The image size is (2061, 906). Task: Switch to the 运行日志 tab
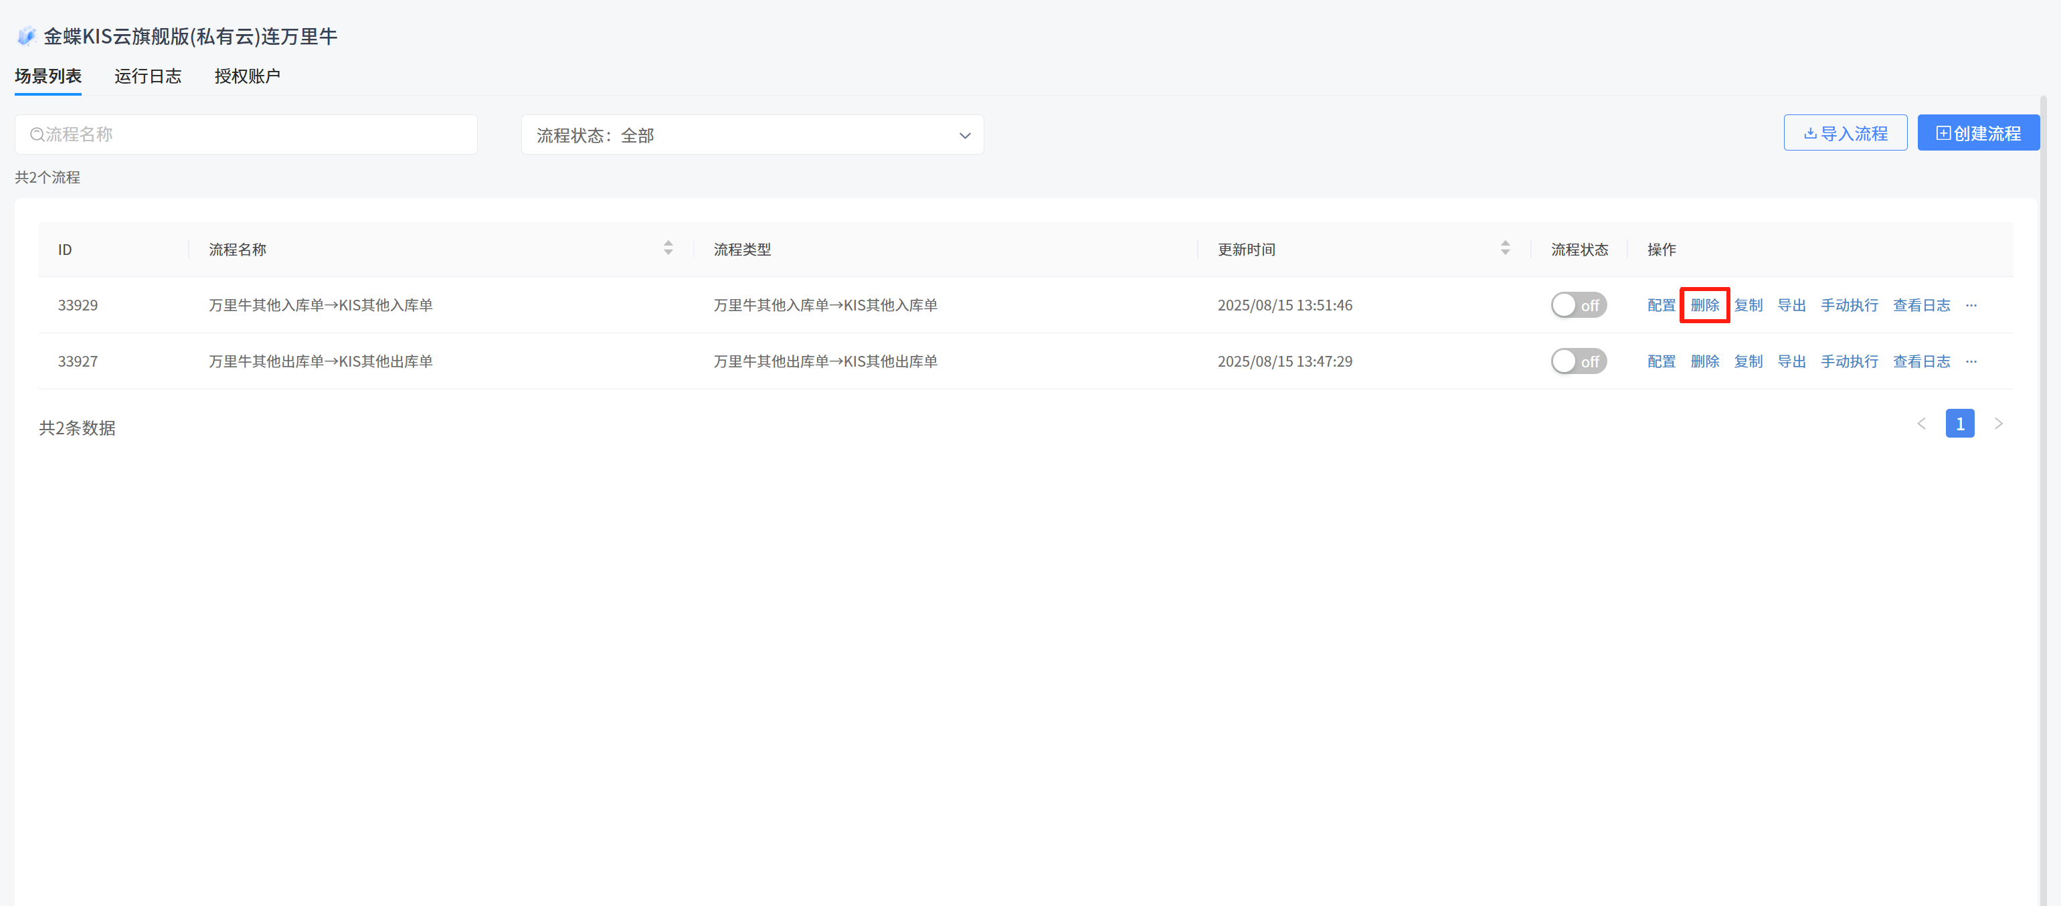click(147, 76)
